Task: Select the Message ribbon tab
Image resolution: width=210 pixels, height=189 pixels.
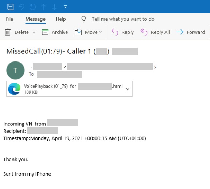Action: [x=35, y=19]
